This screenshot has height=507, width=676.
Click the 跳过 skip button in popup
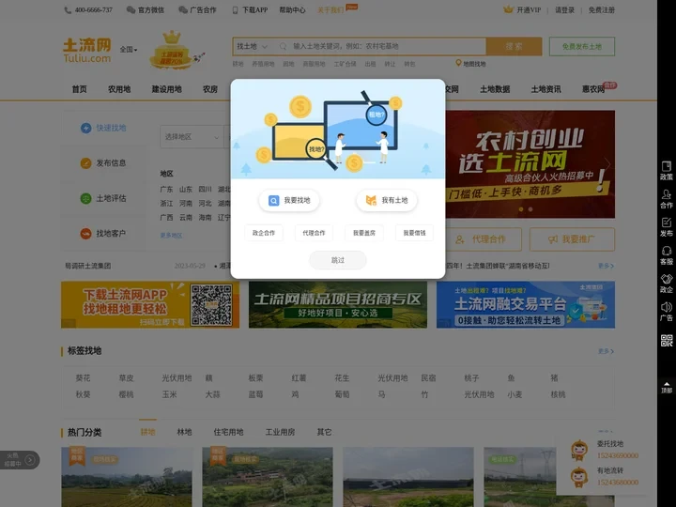tap(338, 260)
